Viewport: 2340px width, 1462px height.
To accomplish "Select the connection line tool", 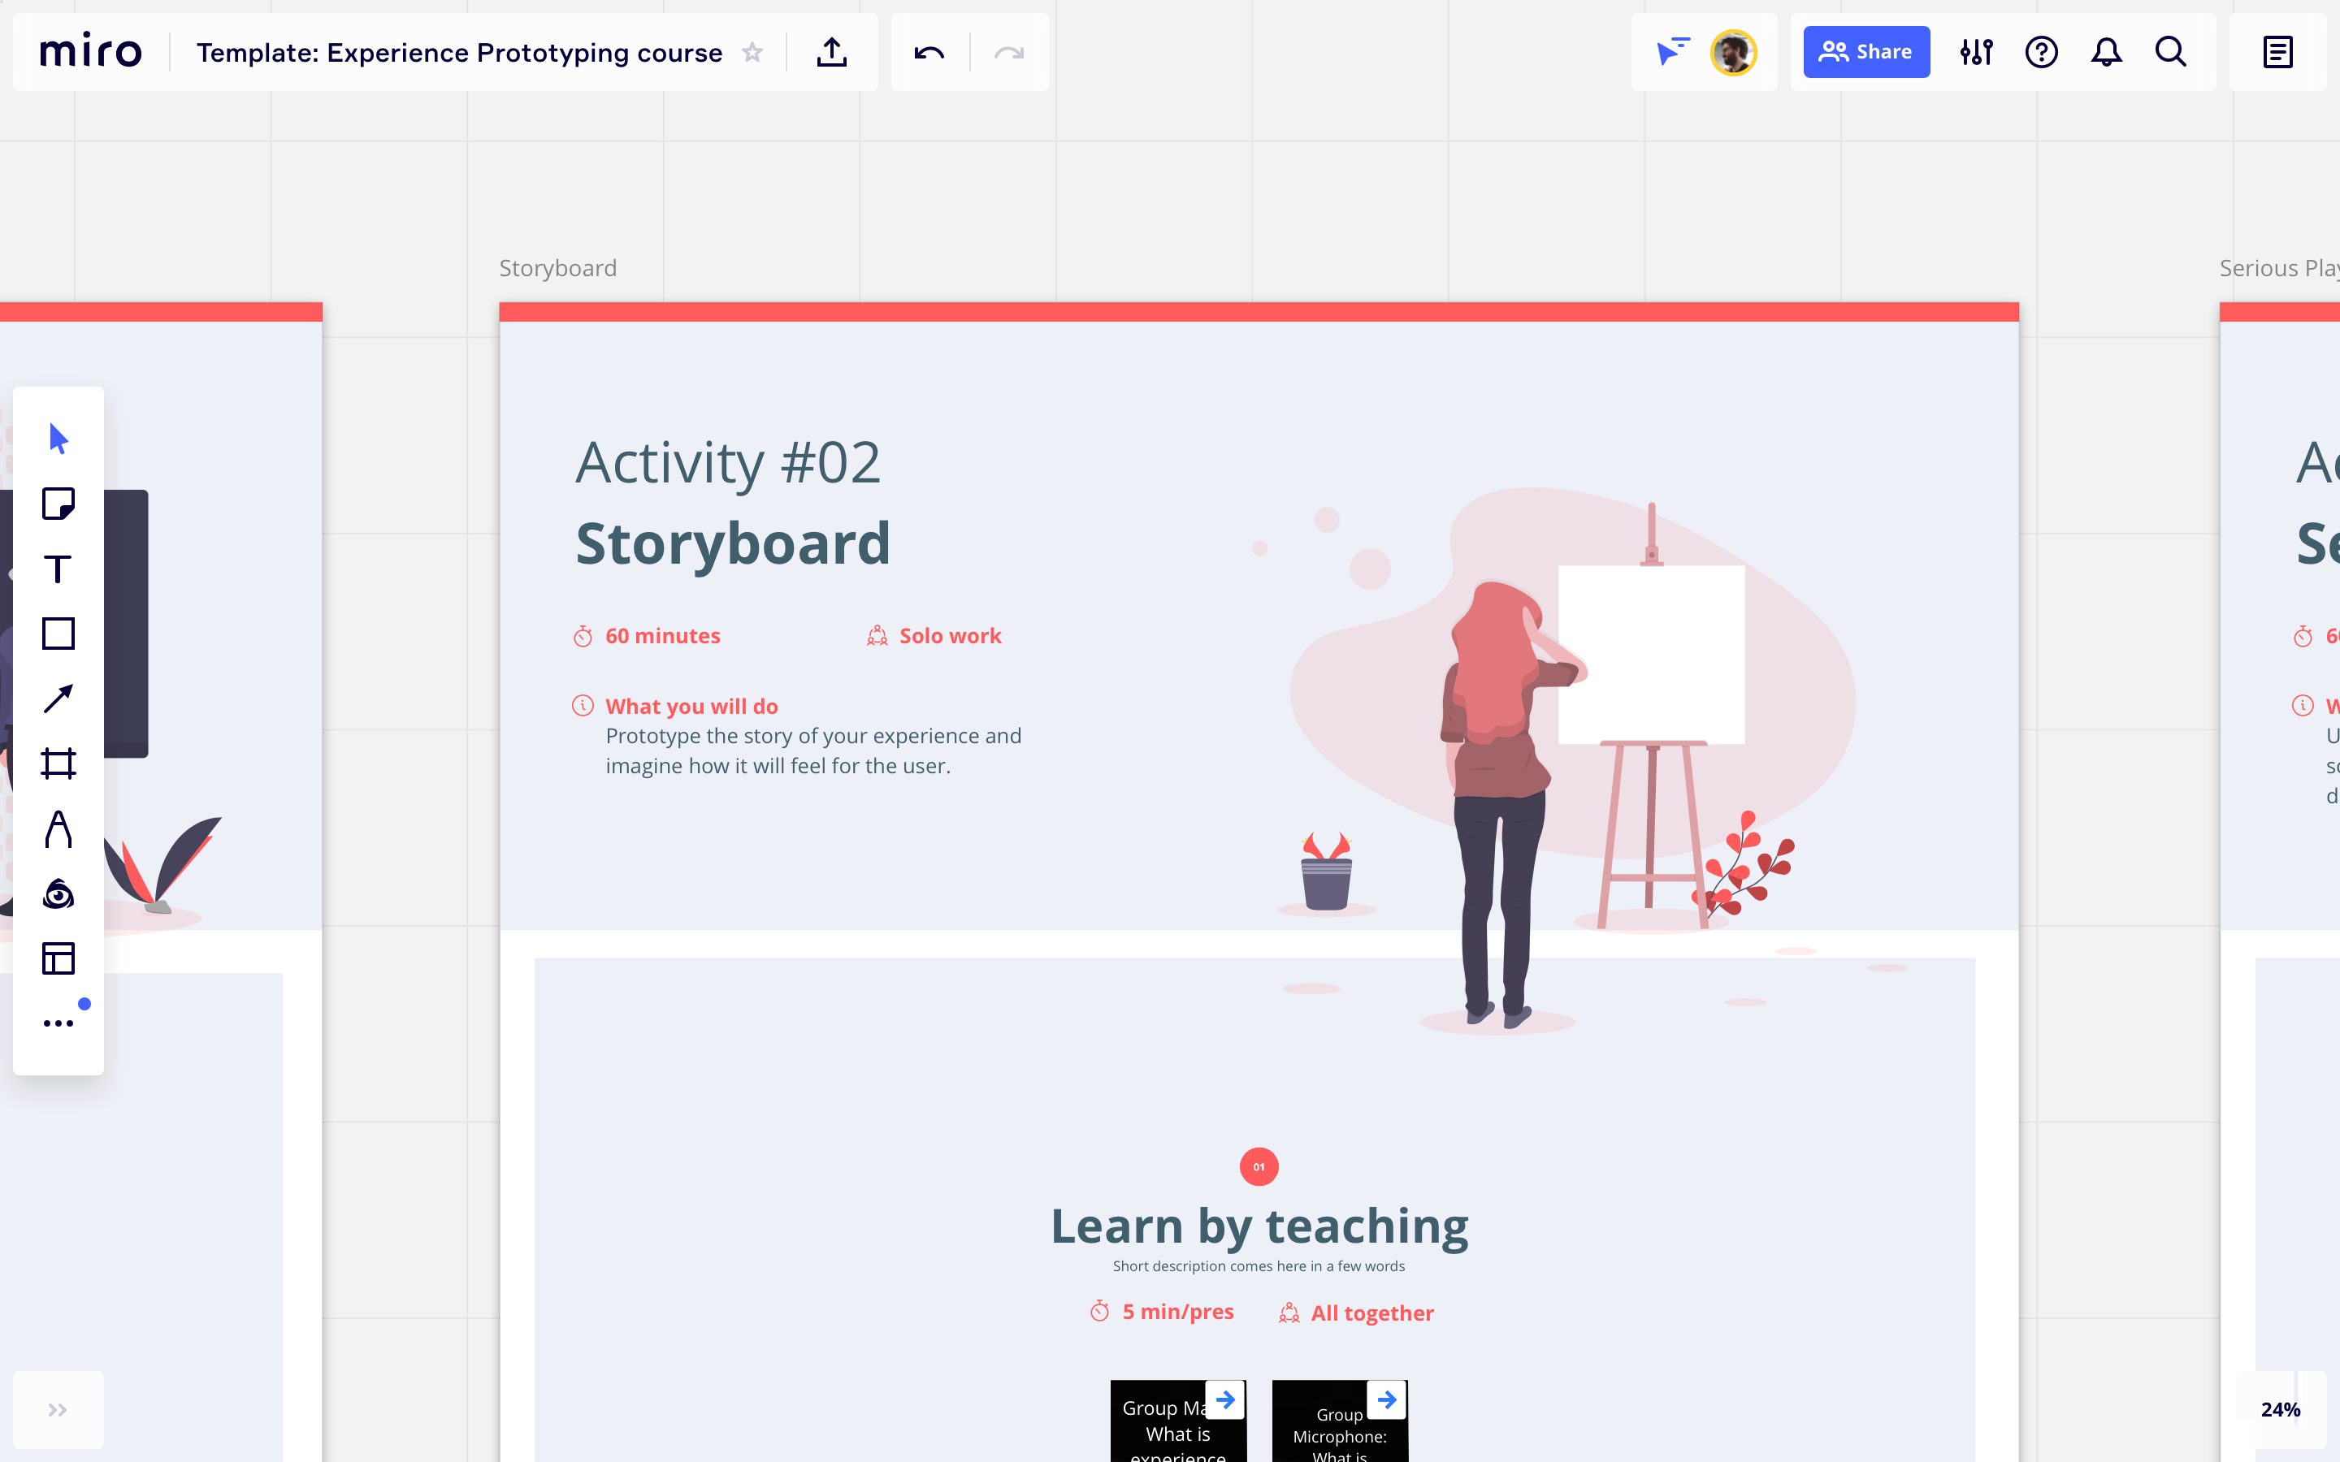I will (58, 699).
